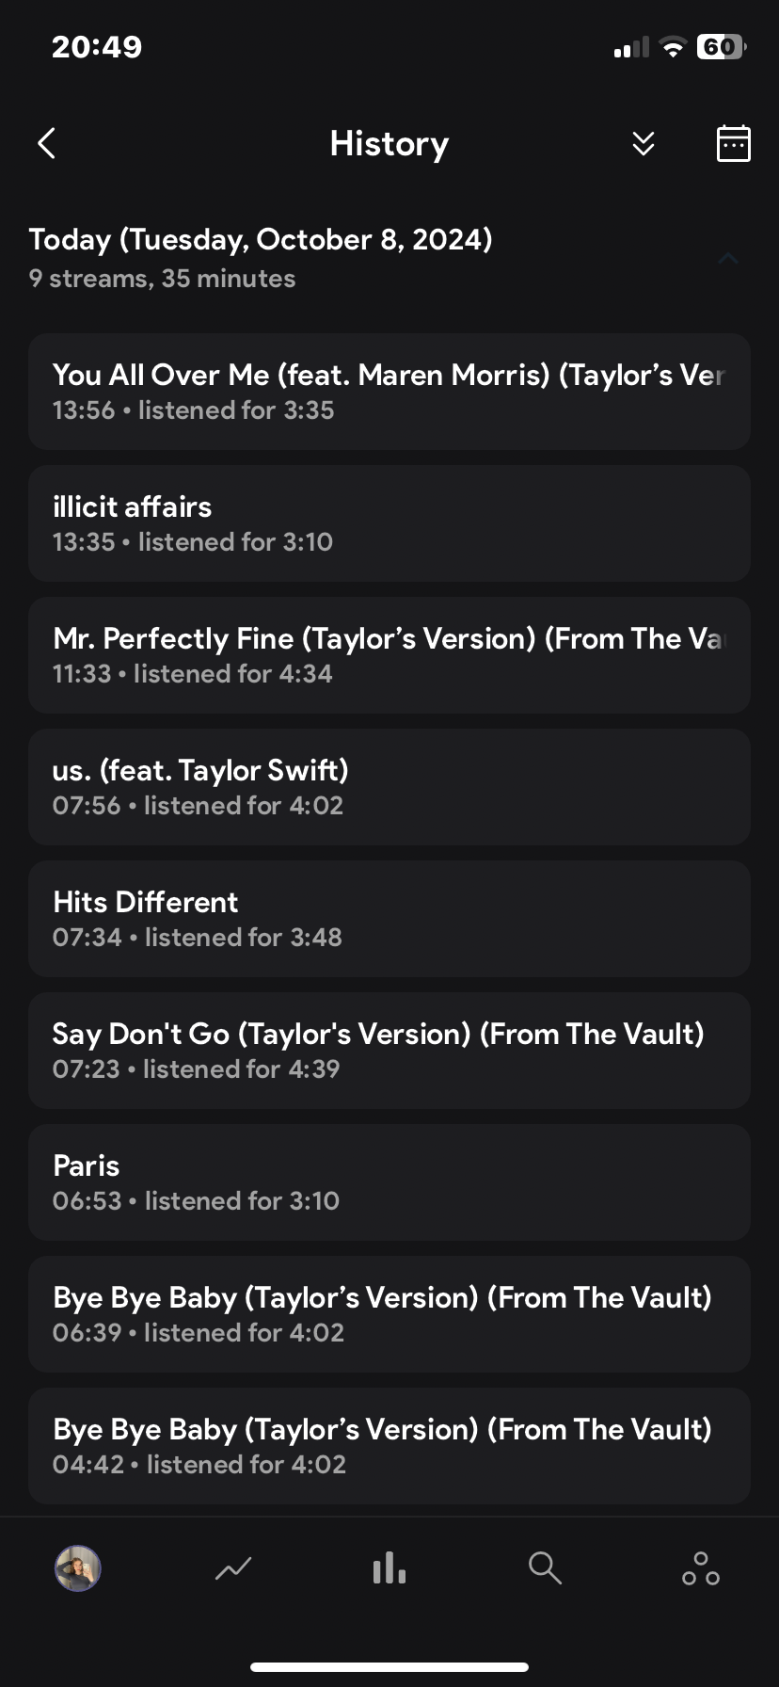Tap the Wi-Fi status icon
Viewport: 779px width, 1687px height.
pos(673,47)
